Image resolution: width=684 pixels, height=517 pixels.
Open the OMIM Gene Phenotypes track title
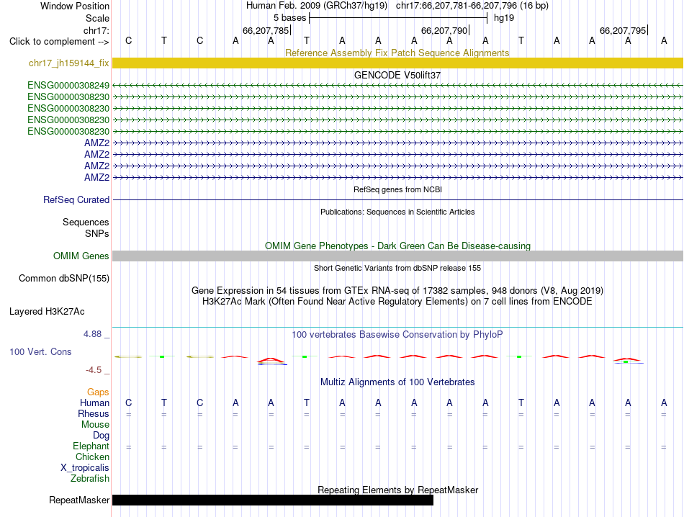pos(397,246)
